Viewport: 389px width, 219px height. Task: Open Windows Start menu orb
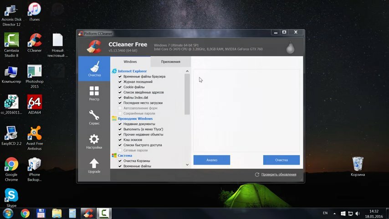pyautogui.click(x=8, y=214)
